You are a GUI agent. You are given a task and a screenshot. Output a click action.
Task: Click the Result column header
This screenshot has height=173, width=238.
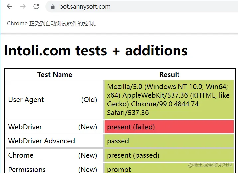point(169,75)
